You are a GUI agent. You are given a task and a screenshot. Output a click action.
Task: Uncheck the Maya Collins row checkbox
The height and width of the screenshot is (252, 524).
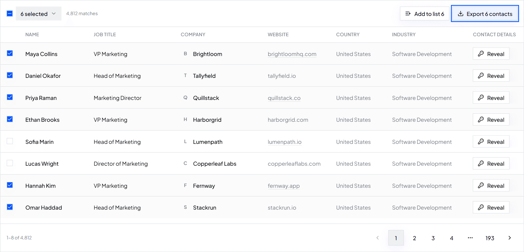tap(10, 53)
